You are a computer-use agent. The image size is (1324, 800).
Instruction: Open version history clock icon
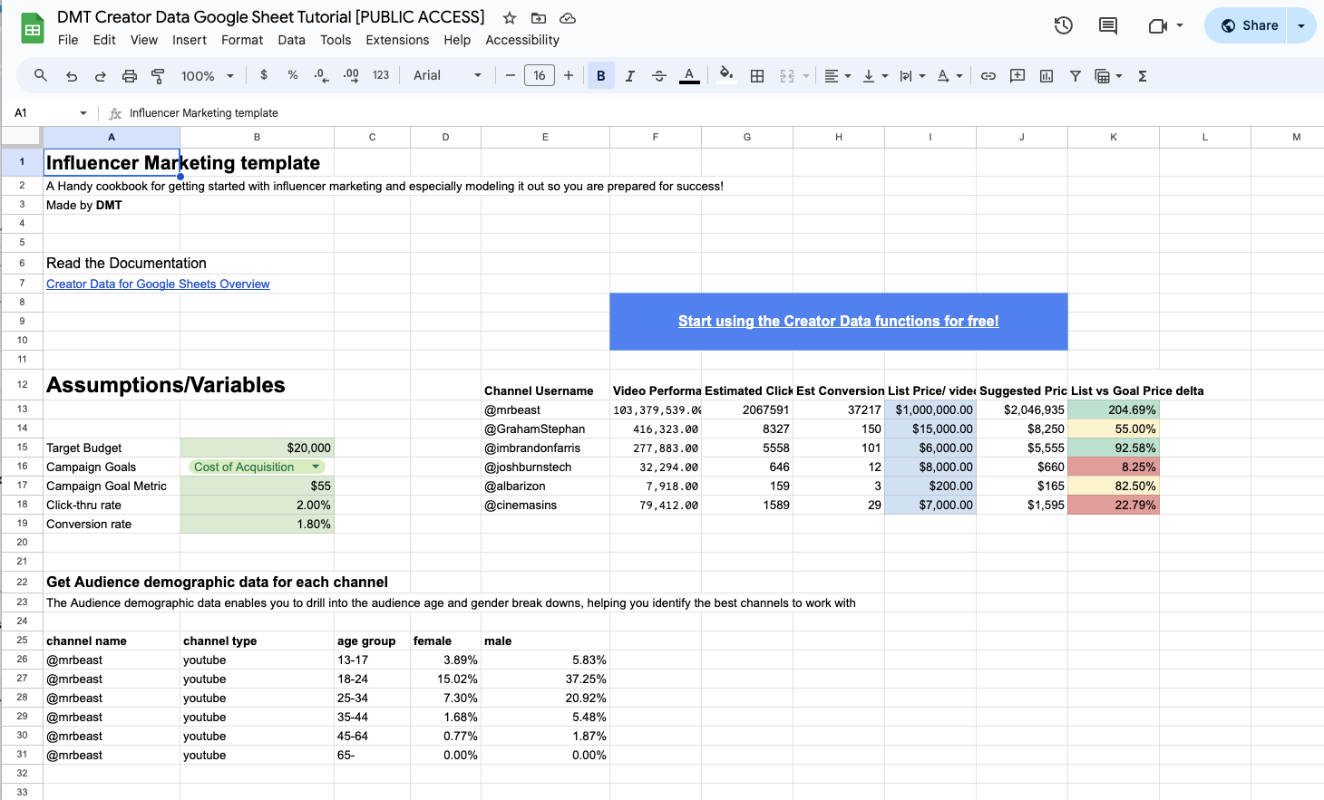point(1064,25)
